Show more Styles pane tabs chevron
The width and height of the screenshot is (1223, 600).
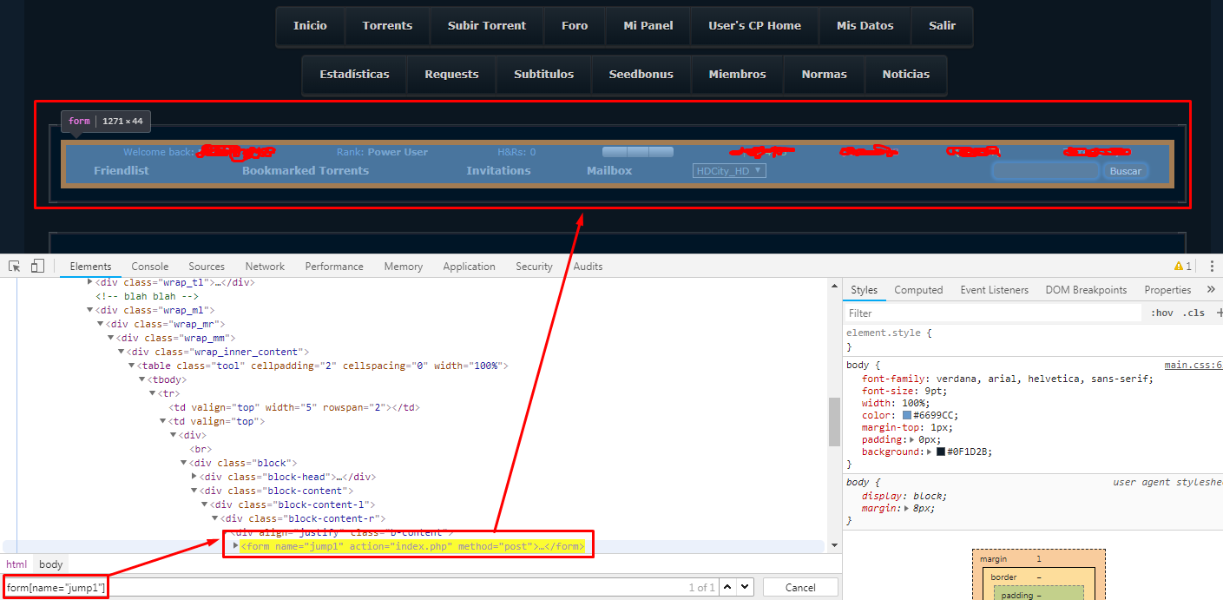(1211, 290)
